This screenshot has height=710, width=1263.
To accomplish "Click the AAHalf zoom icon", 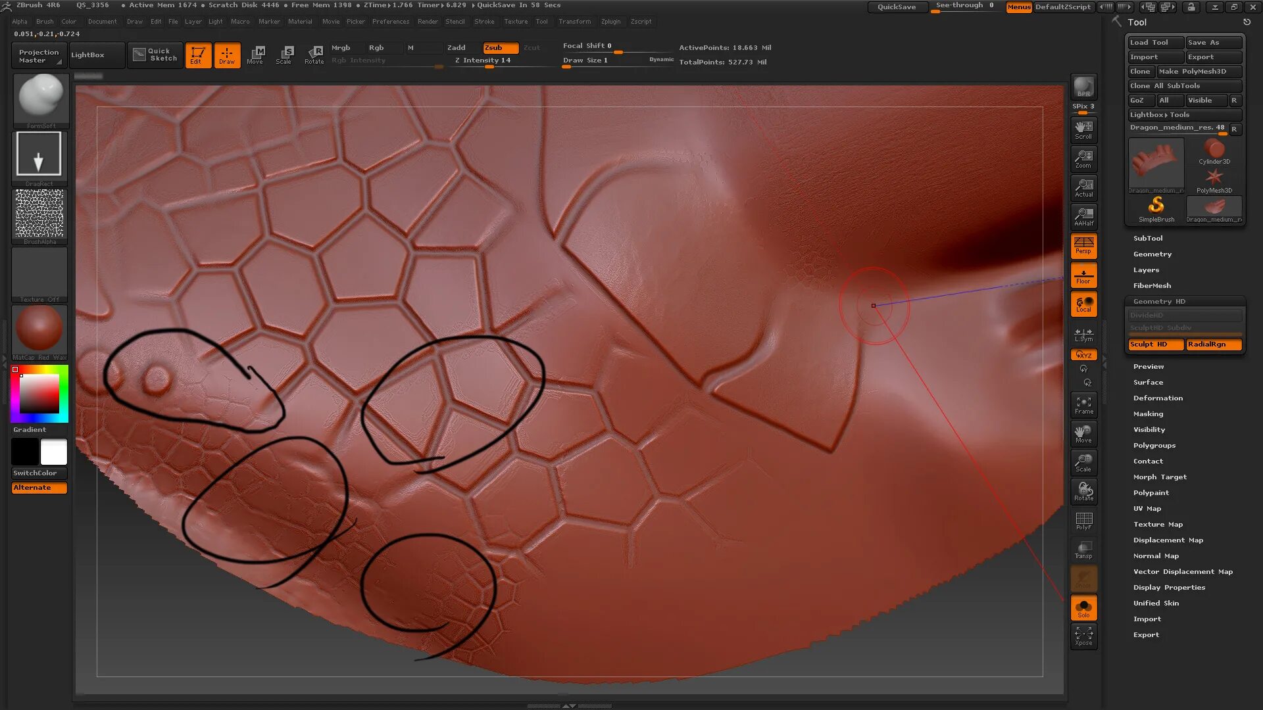I will coord(1083,216).
